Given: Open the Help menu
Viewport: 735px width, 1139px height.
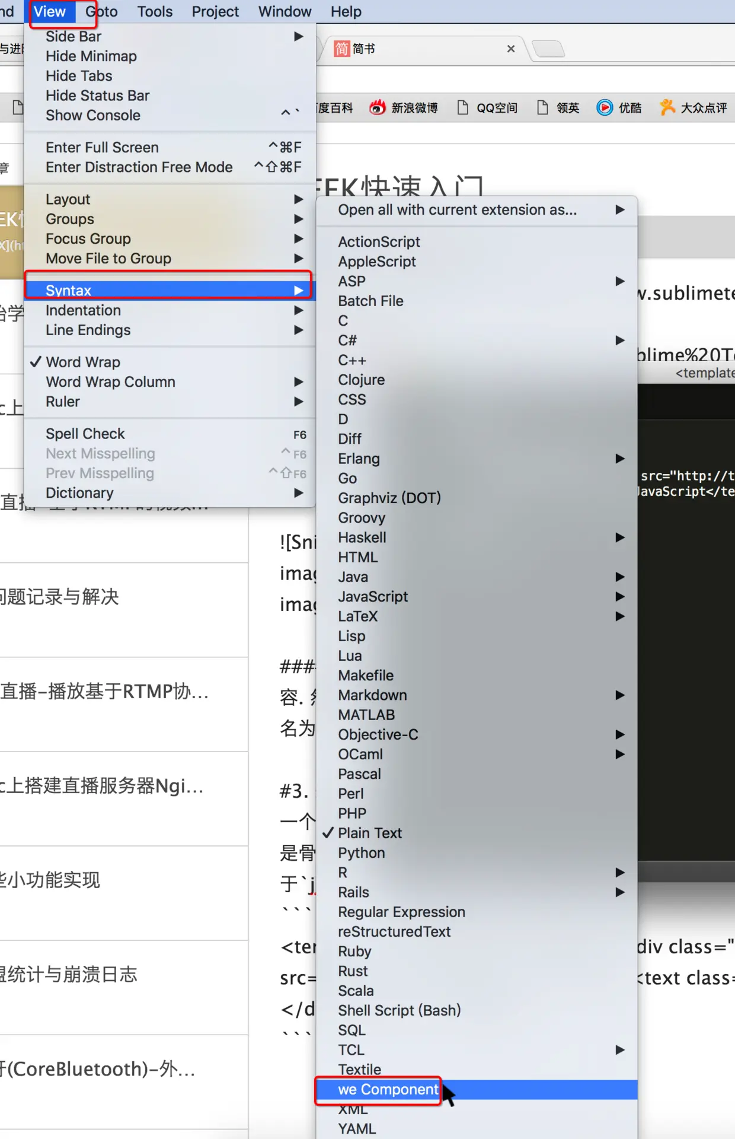Looking at the screenshot, I should pos(346,12).
